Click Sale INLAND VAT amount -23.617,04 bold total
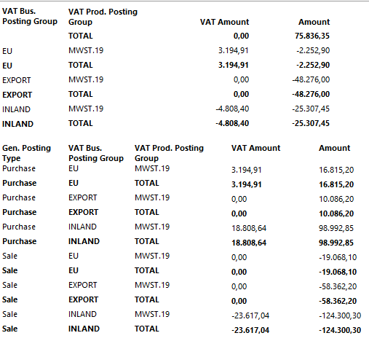Screen dimensions: 369x349 click(250, 330)
